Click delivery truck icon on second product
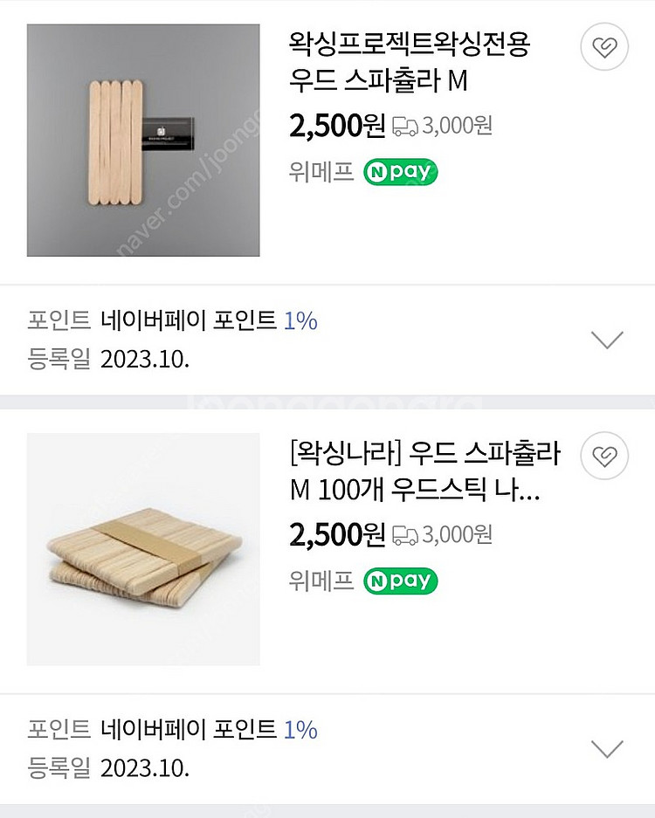Viewport: 655px width, 818px height. 404,534
